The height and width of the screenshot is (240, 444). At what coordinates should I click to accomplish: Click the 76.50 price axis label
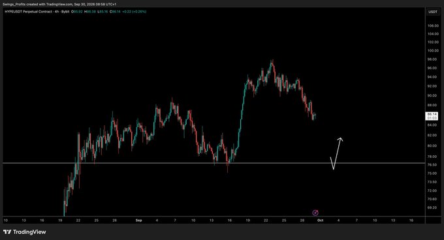(x=432, y=165)
